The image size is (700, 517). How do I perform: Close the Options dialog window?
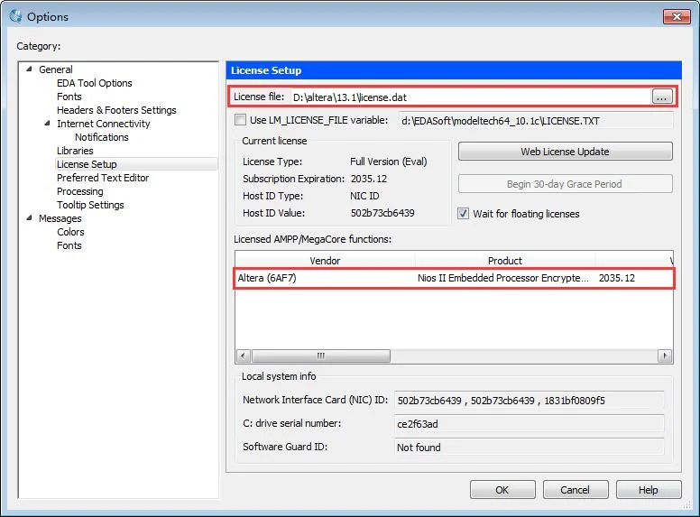tap(676, 16)
